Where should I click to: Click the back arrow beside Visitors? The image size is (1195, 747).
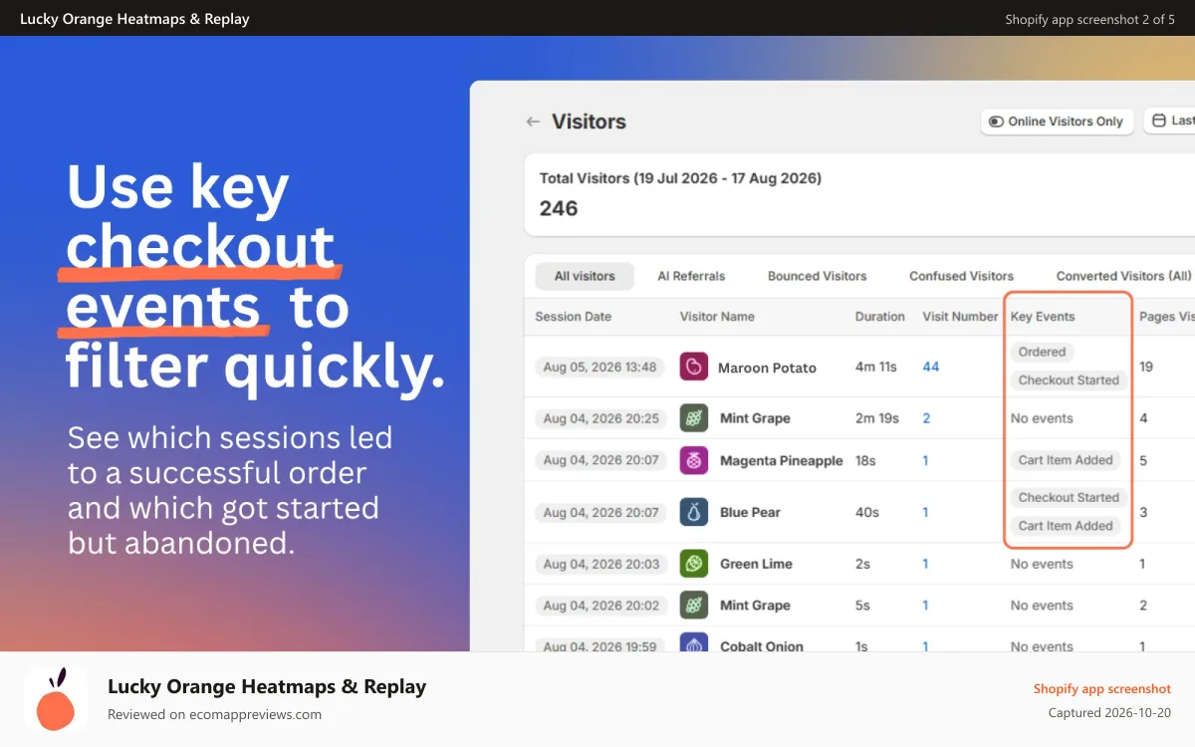point(533,122)
